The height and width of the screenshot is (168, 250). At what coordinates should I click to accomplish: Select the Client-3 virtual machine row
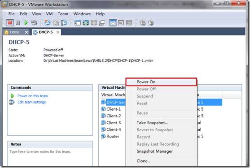click(114, 122)
